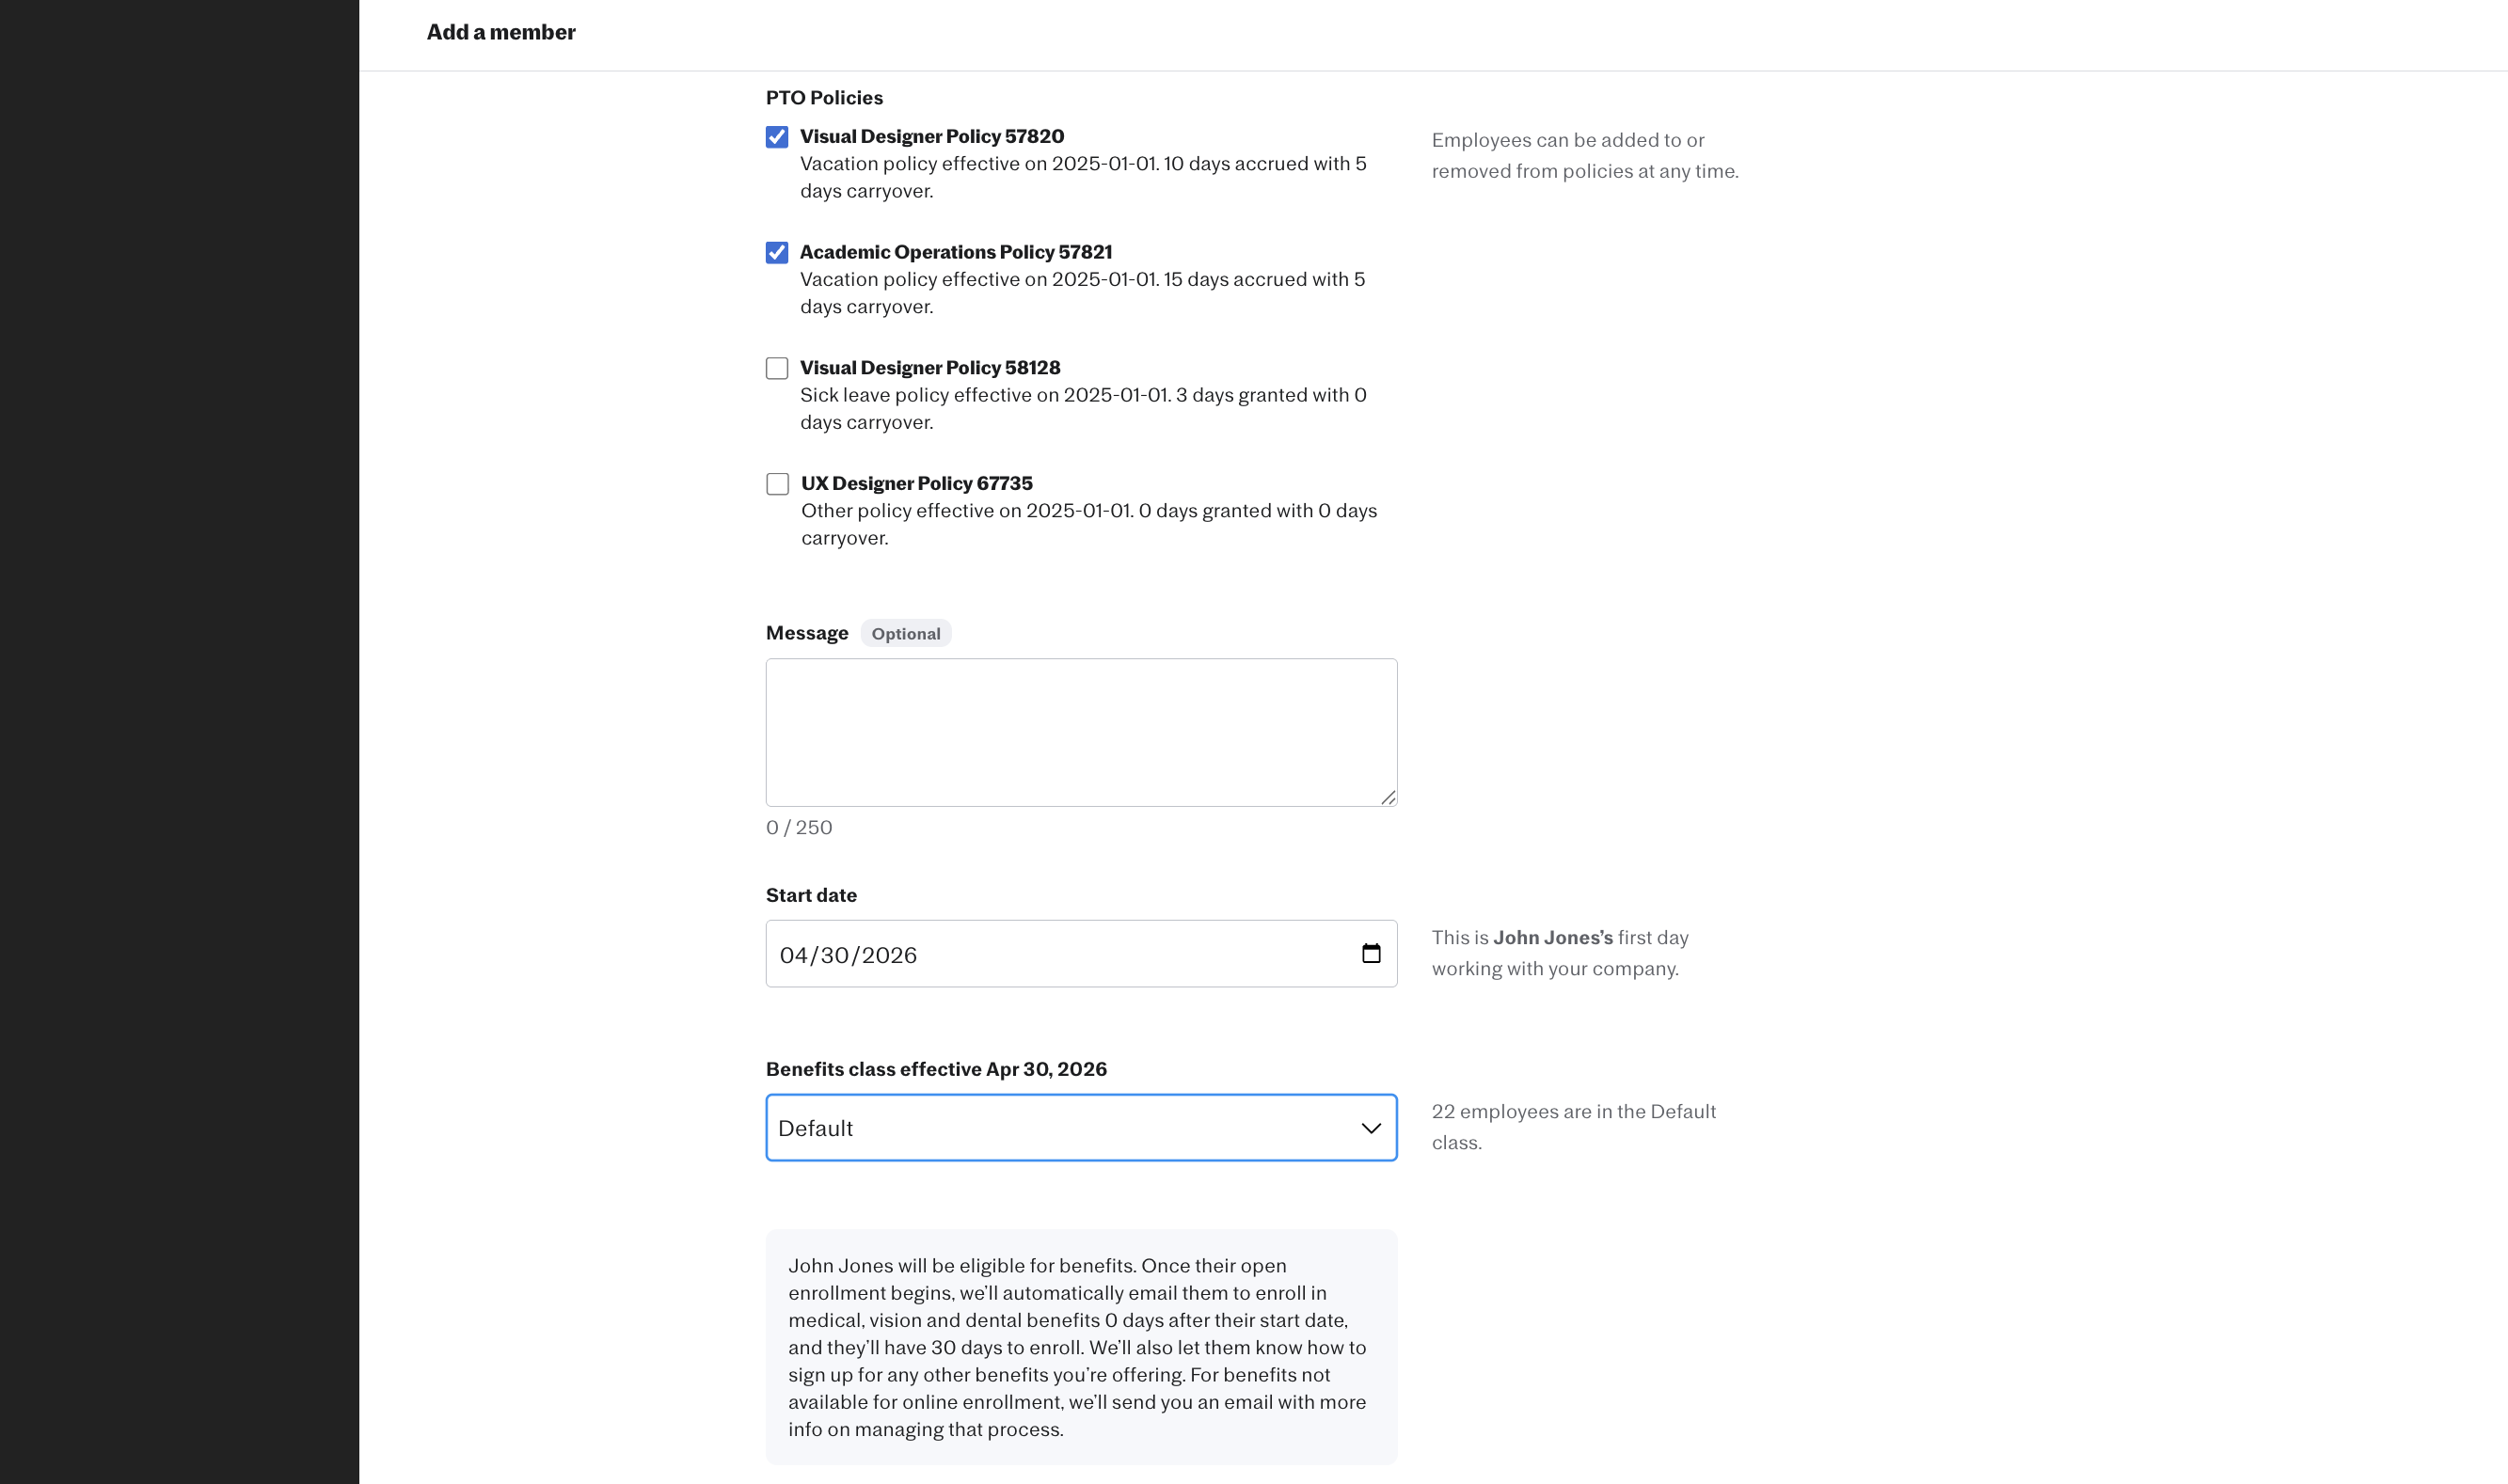2508x1484 pixels.
Task: Click the Message field label
Action: (x=806, y=633)
